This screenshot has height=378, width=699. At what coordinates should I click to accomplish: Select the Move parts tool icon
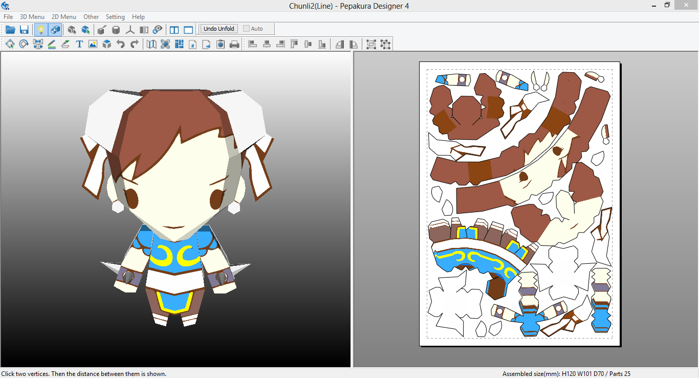[10, 44]
